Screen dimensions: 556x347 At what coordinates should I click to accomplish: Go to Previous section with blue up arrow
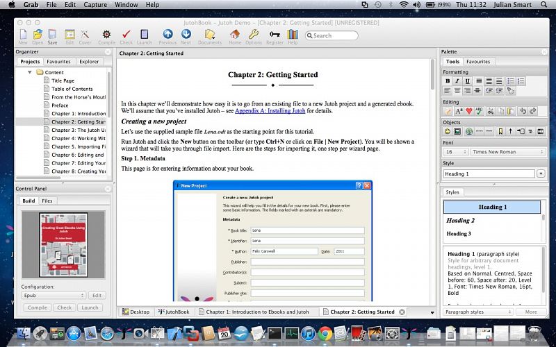click(167, 35)
